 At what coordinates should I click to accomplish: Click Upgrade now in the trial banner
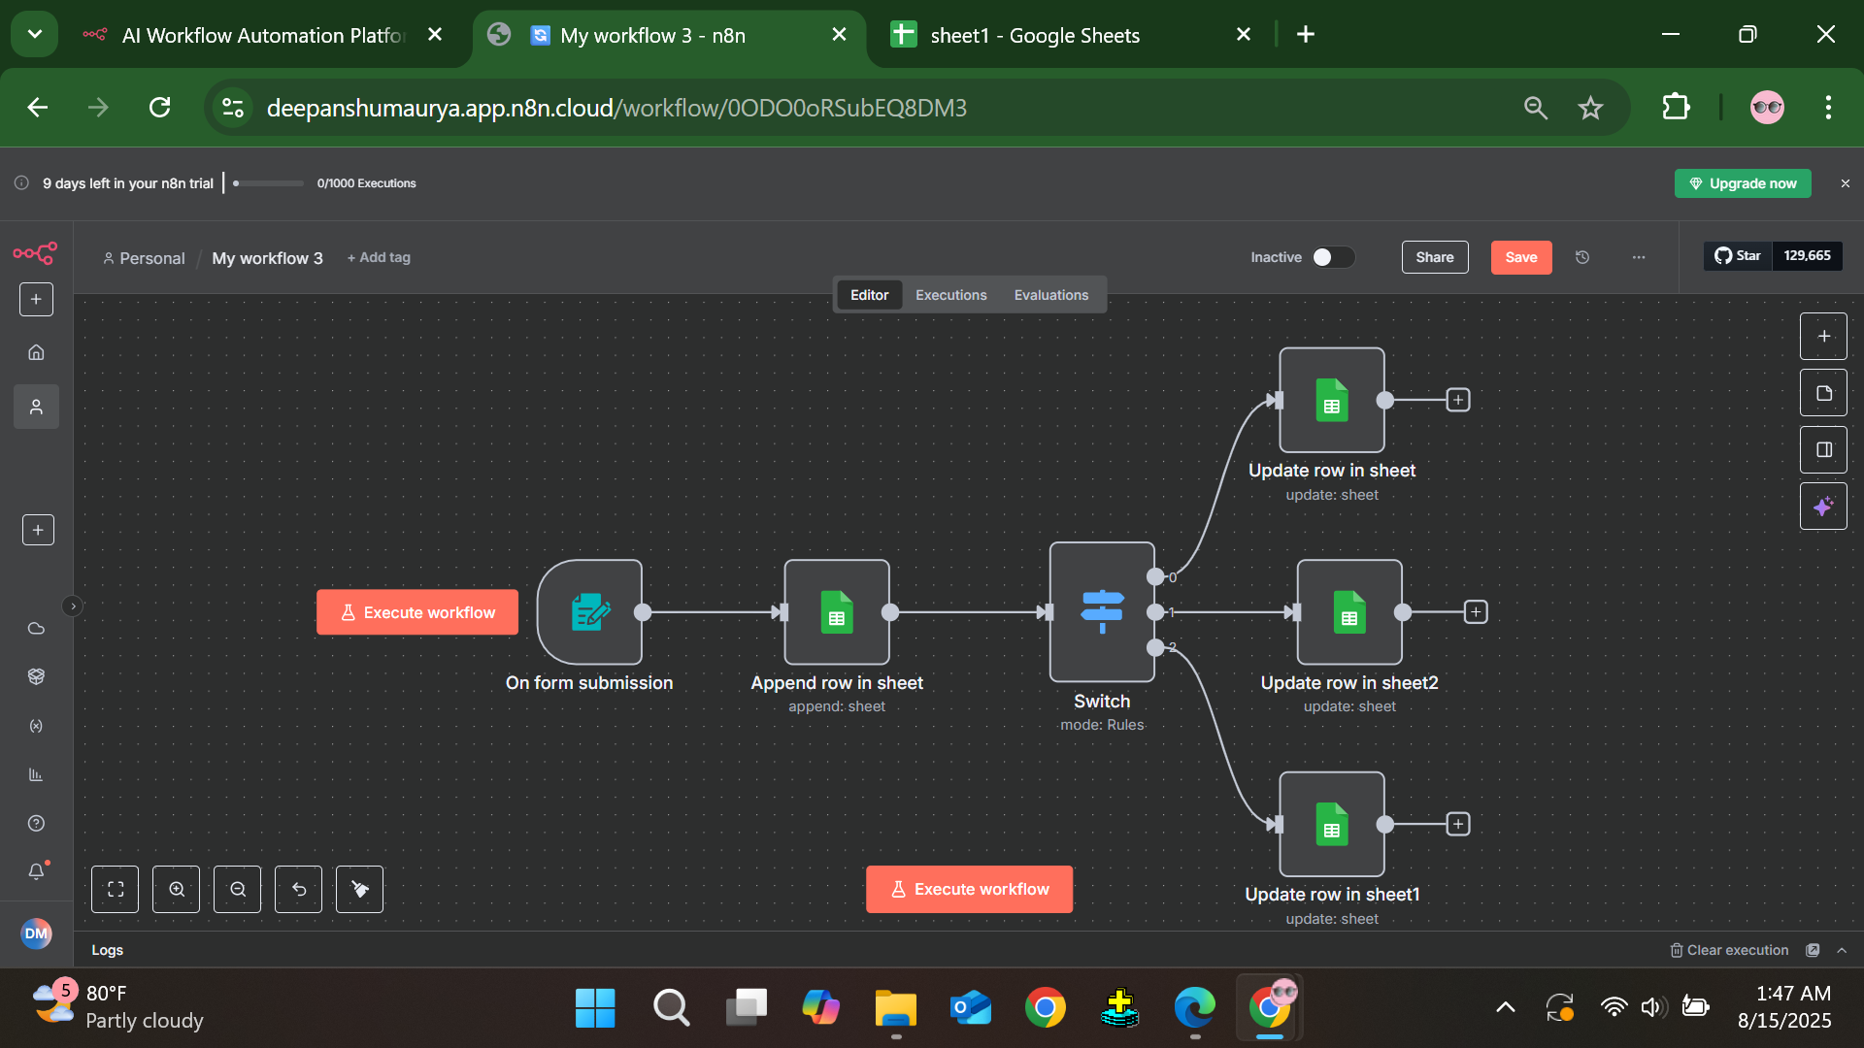[x=1743, y=182]
